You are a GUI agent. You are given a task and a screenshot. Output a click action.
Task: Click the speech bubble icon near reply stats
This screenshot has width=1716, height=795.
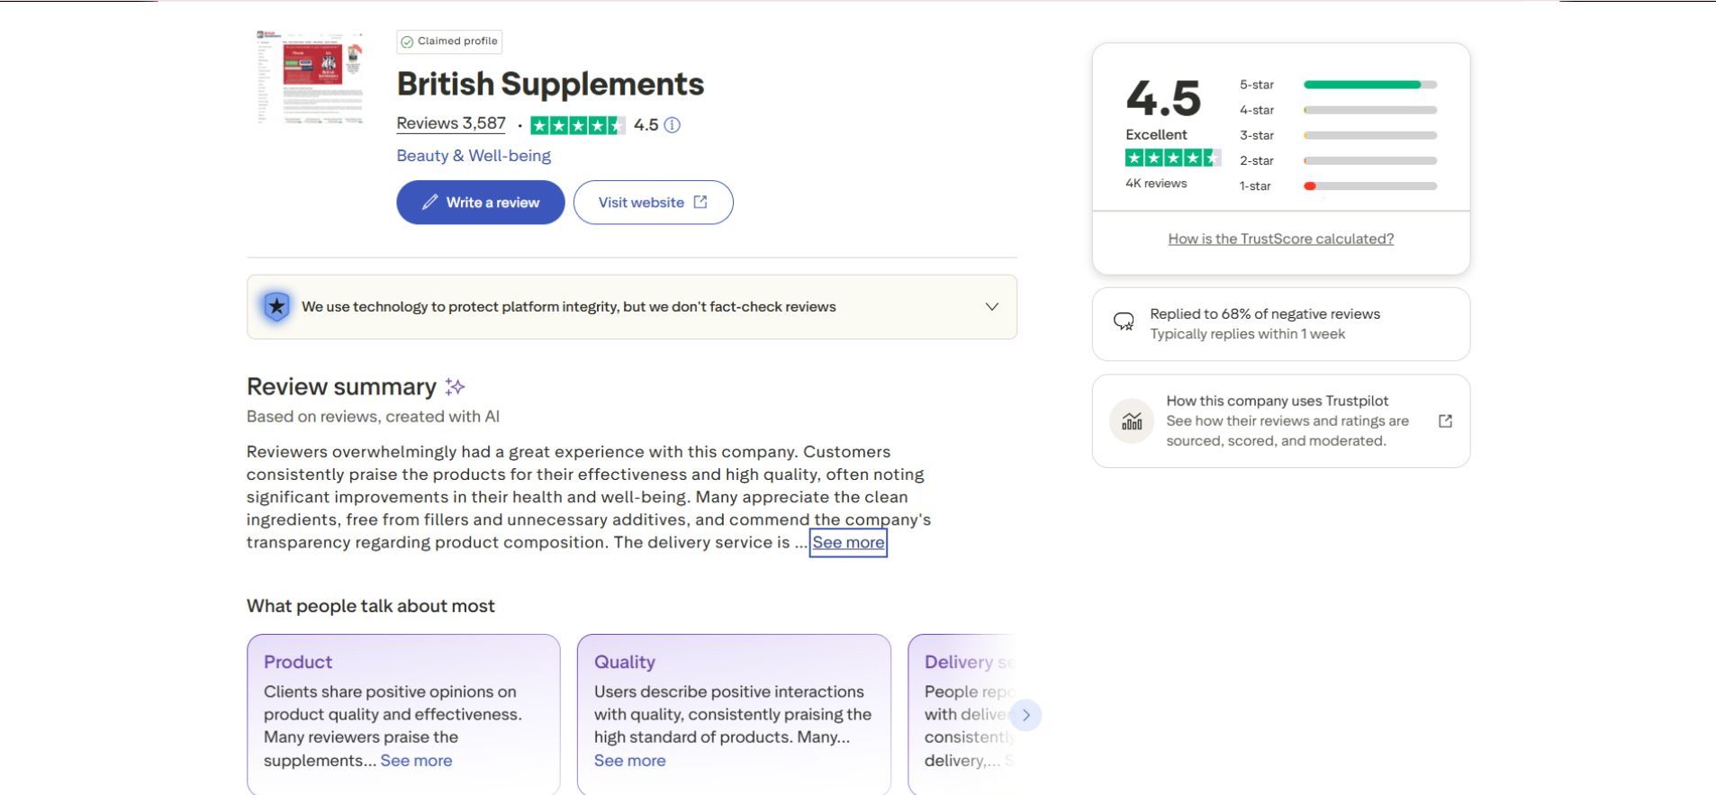tap(1124, 321)
